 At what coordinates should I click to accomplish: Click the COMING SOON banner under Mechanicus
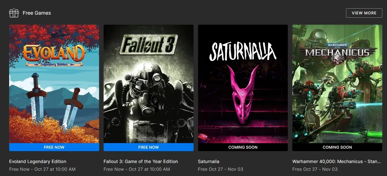tap(337, 147)
